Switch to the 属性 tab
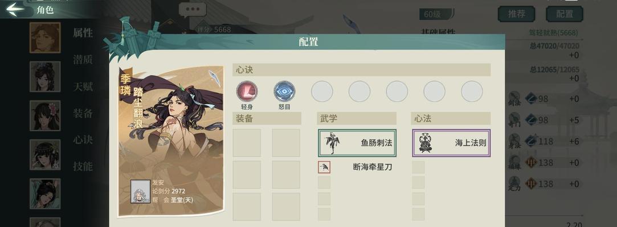The image size is (617, 227). click(83, 33)
